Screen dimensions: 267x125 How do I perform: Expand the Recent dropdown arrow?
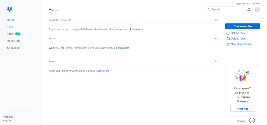click(x=57, y=61)
